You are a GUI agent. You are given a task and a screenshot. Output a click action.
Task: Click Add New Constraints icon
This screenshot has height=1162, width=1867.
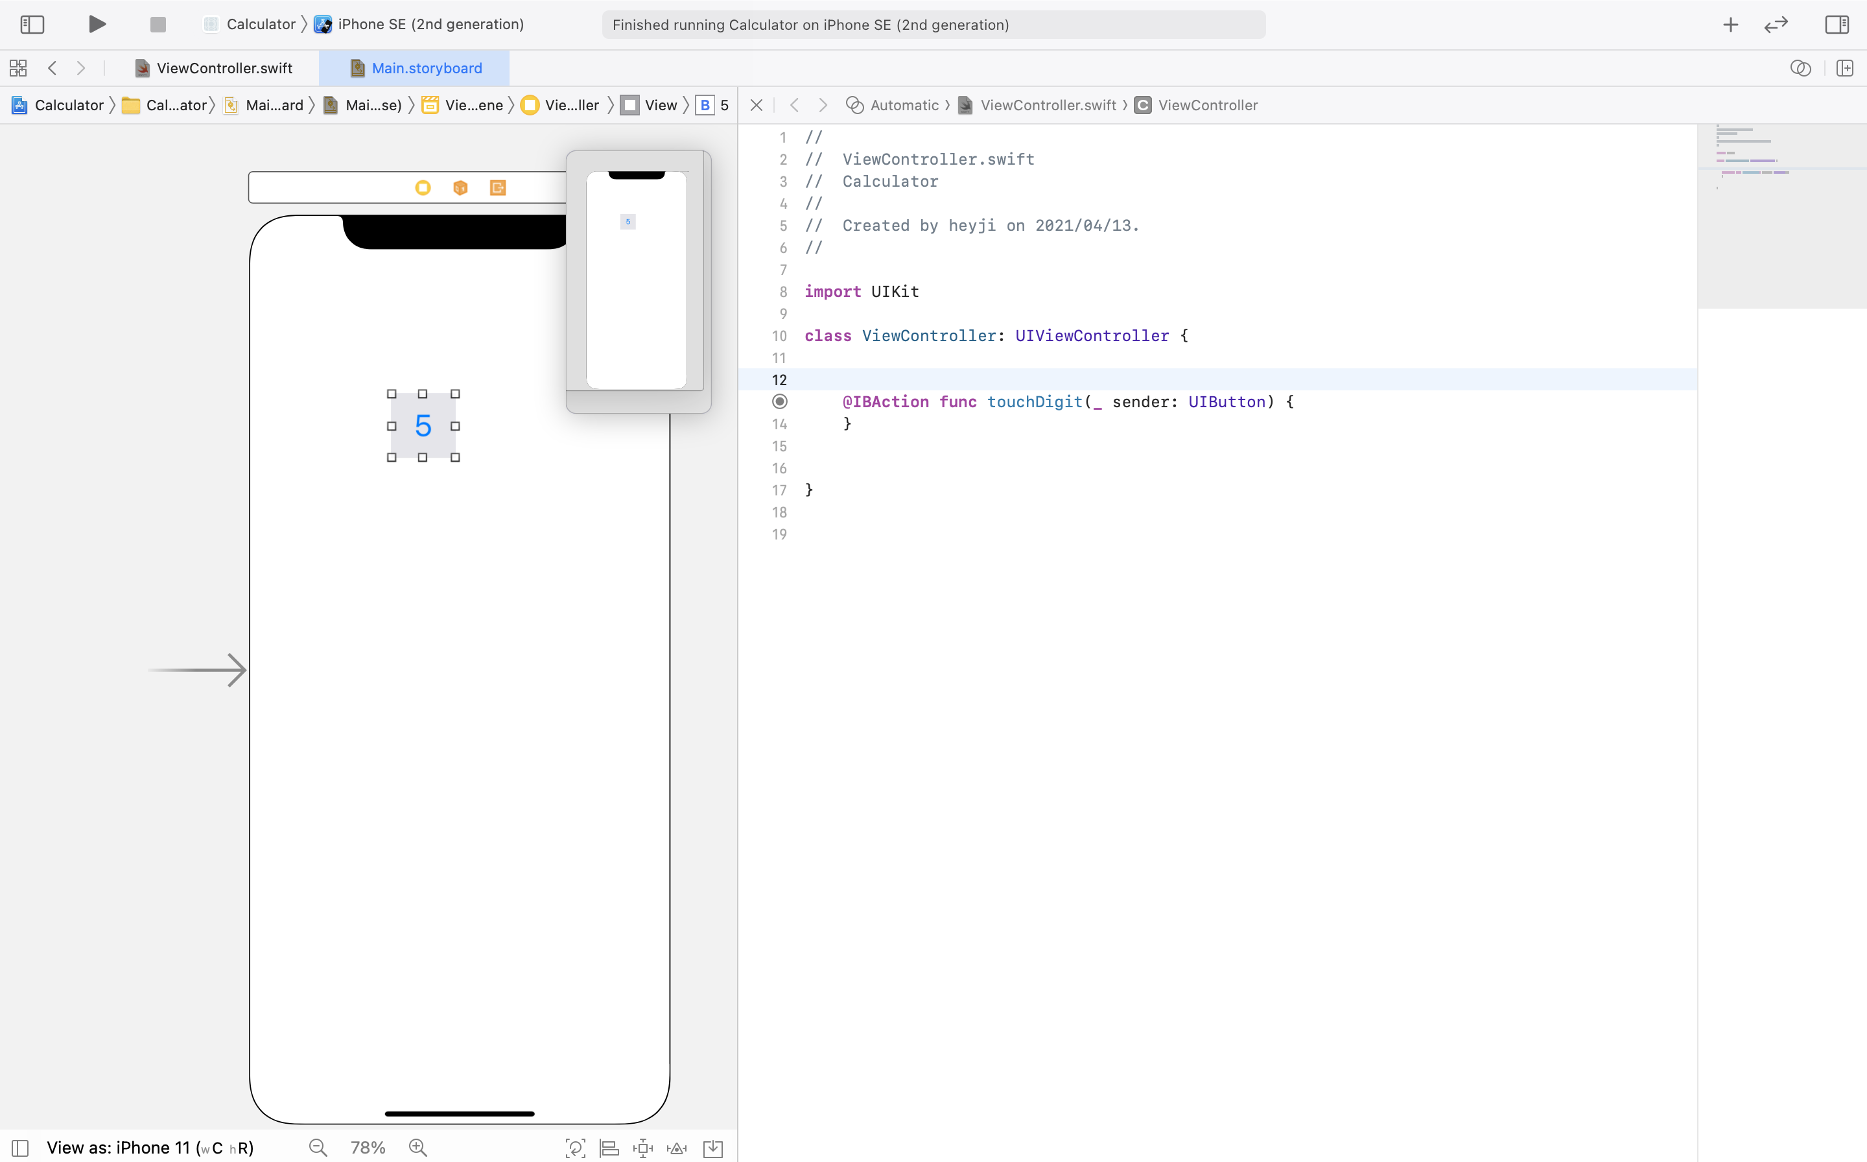(x=643, y=1147)
